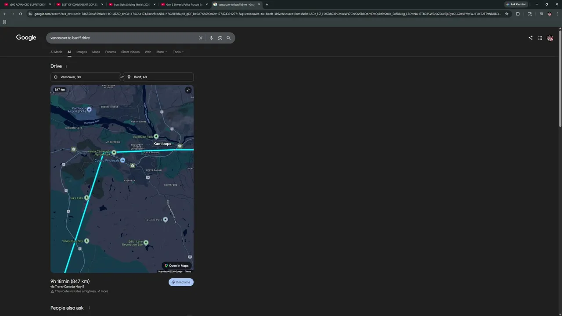Share this search via the share icon
This screenshot has height=316, width=562.
[530, 38]
